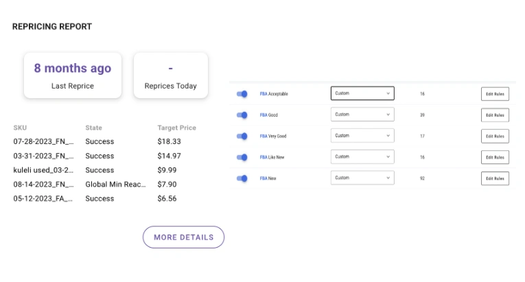Click the $9.99 target price

pos(167,169)
